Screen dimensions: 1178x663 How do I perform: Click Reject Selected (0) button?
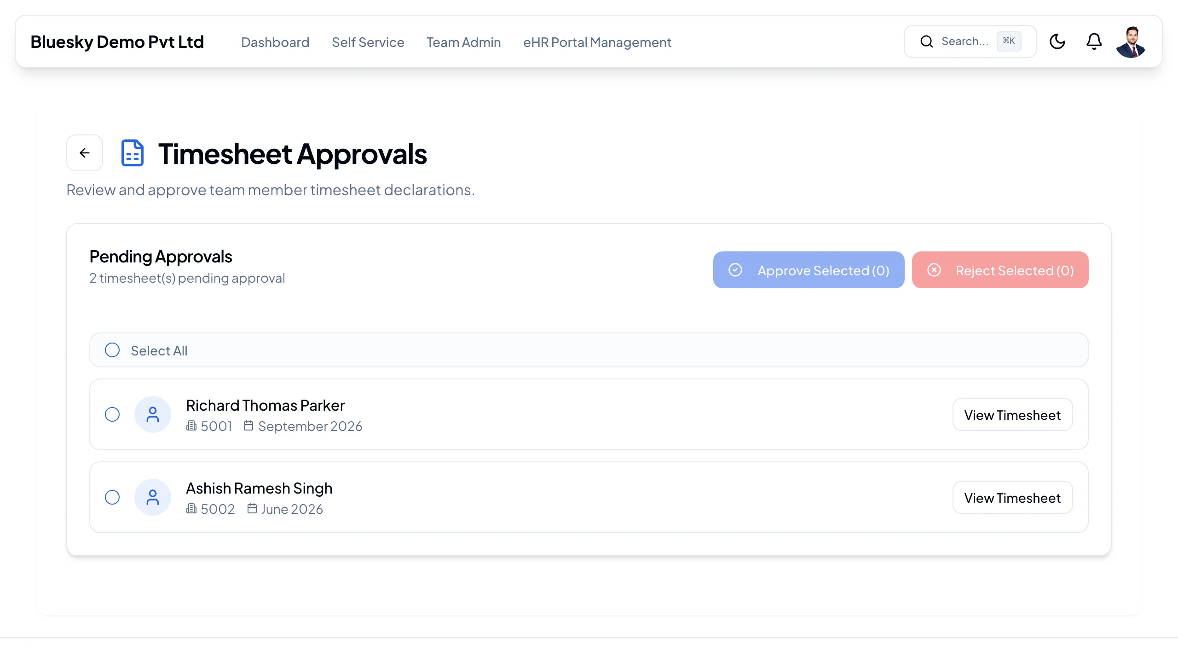point(1000,270)
